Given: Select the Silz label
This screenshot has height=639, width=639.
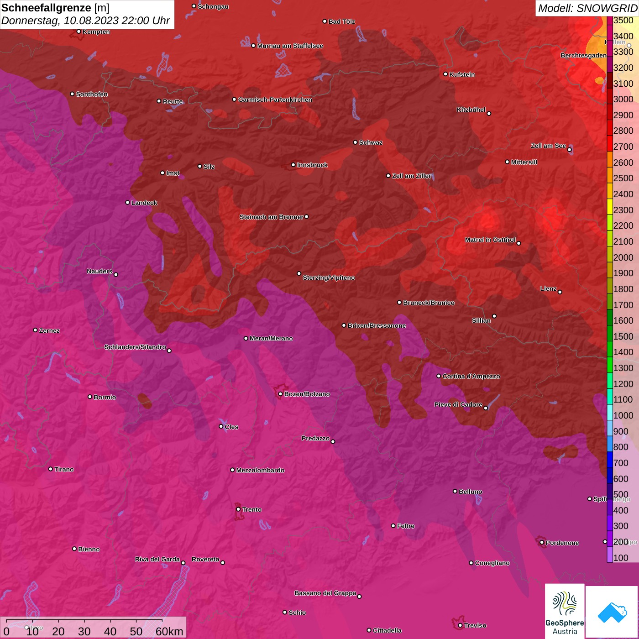Looking at the screenshot, I should point(209,167).
